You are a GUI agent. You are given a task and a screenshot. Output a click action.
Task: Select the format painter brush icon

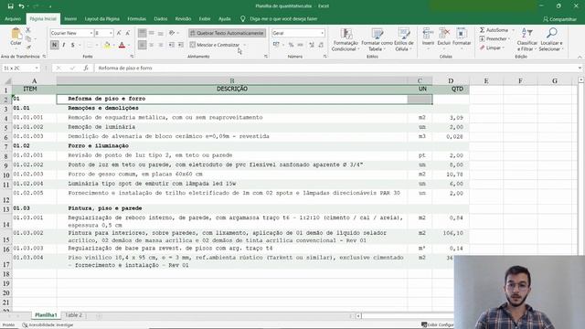[28, 47]
